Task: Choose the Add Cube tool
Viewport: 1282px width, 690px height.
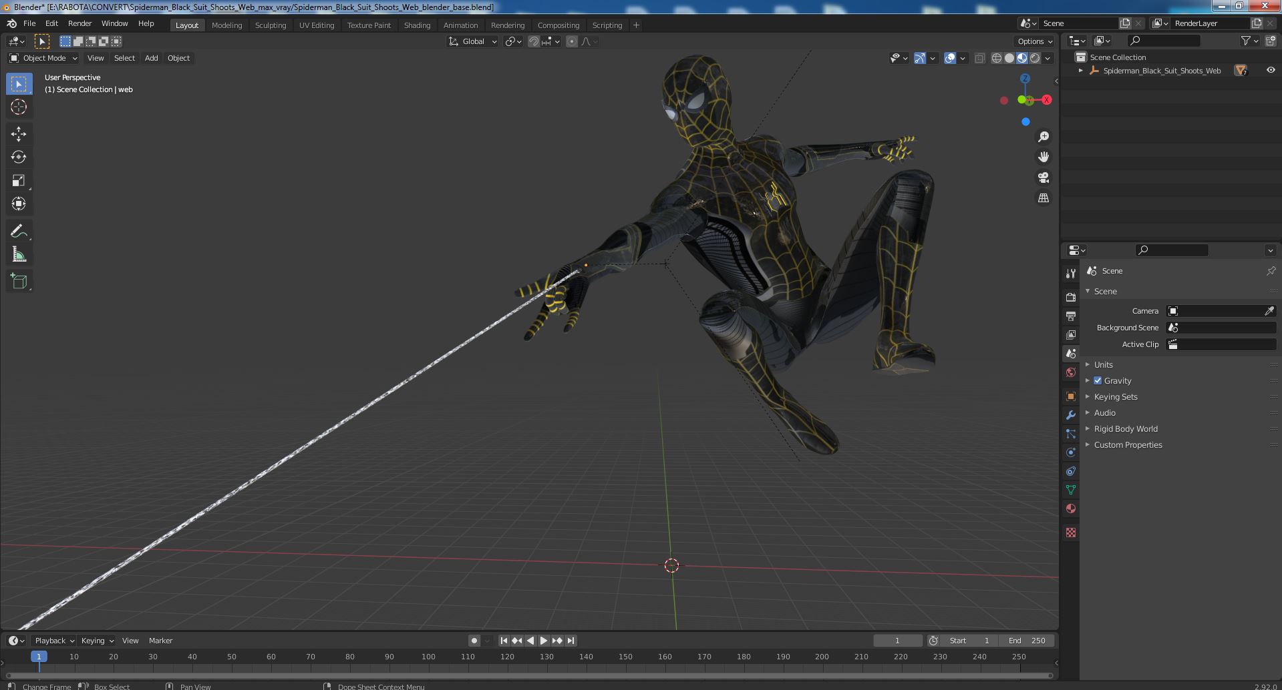Action: (19, 282)
